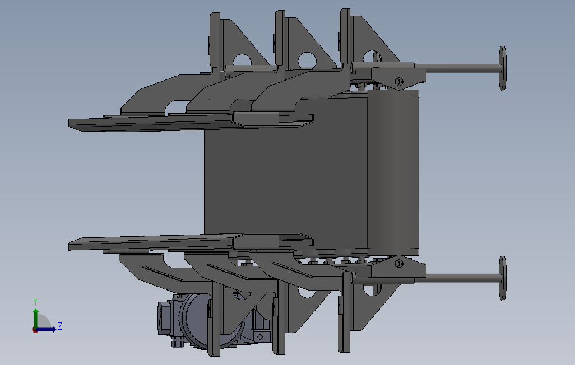Select the red origin point of the triad
Image resolution: width=575 pixels, height=365 pixels.
(35, 330)
